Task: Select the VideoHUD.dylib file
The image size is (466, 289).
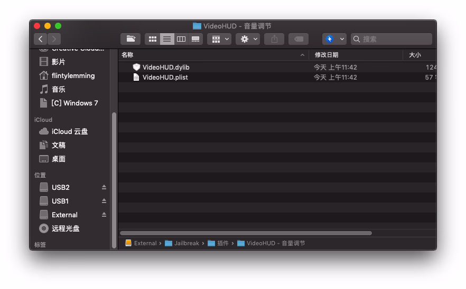Action: pyautogui.click(x=165, y=68)
